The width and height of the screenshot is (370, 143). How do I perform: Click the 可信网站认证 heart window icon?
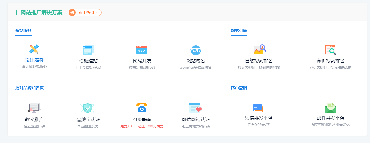coord(195,108)
